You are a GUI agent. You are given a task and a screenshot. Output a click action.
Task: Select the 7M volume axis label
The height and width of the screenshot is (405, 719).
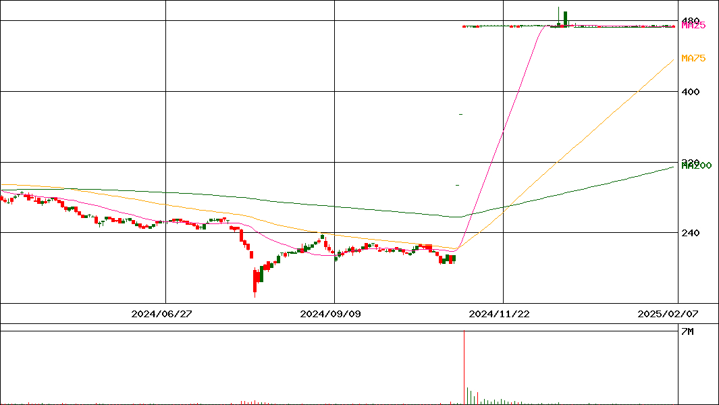(687, 331)
